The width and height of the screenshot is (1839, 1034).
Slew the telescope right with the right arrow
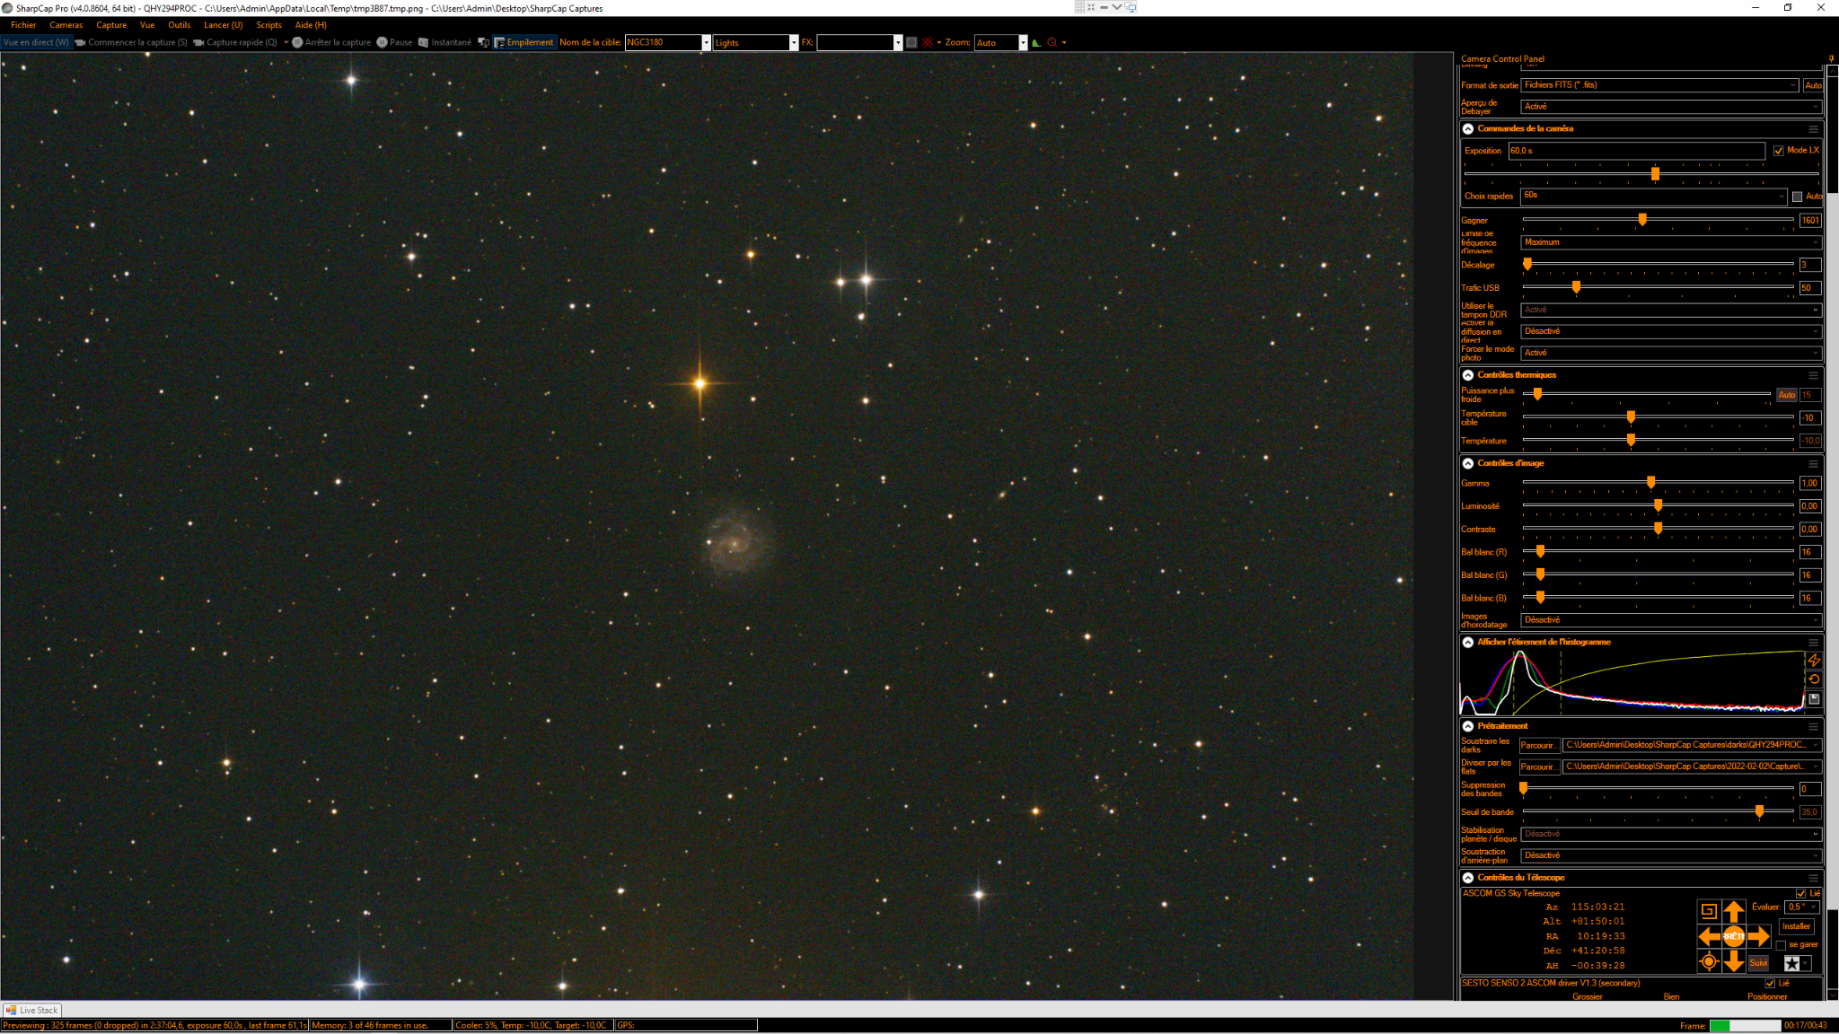click(x=1759, y=937)
